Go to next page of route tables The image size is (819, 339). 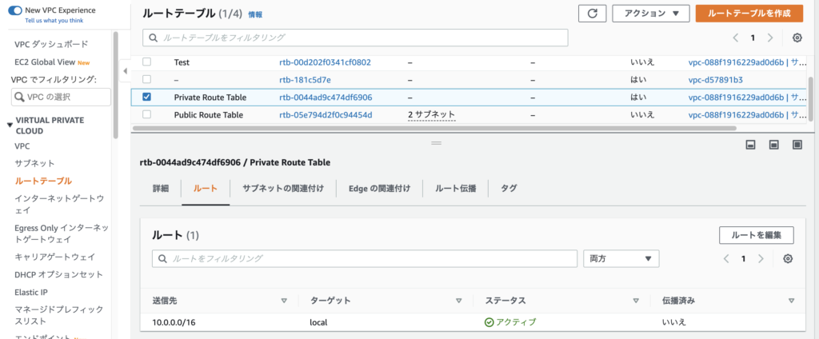click(x=770, y=38)
